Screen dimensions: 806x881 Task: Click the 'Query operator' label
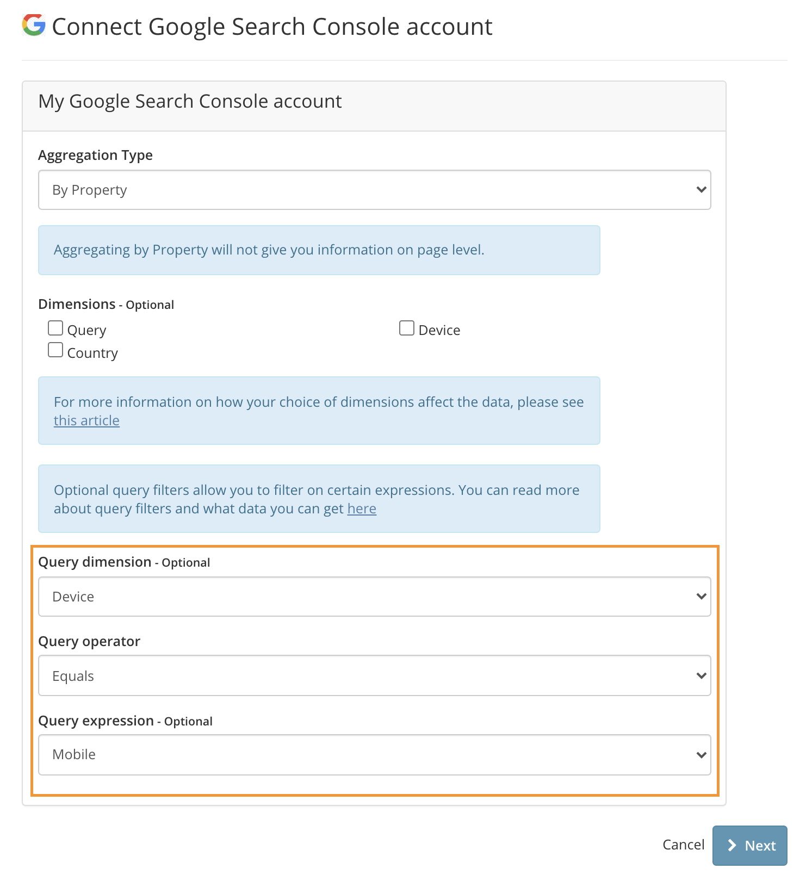89,641
